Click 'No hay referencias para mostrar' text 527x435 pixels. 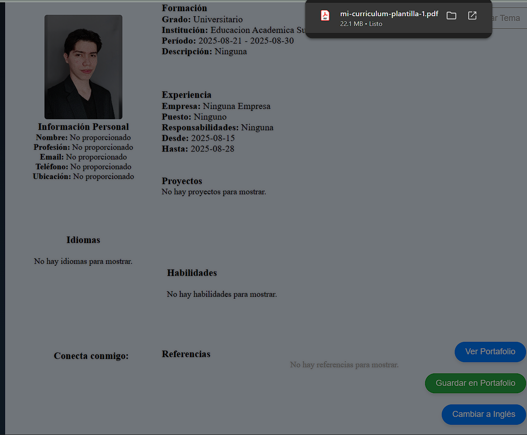(x=344, y=365)
